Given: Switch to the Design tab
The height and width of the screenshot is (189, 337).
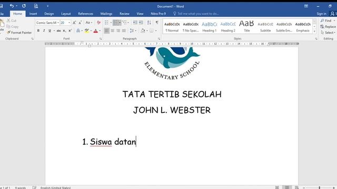Looking at the screenshot, I should coord(49,14).
